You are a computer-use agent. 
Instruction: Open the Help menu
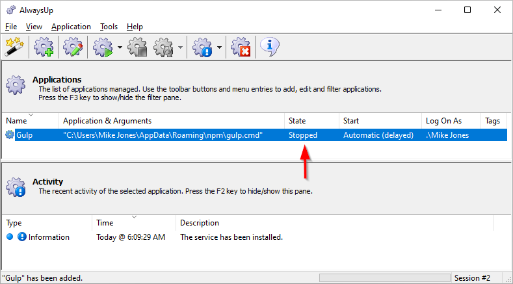point(135,27)
